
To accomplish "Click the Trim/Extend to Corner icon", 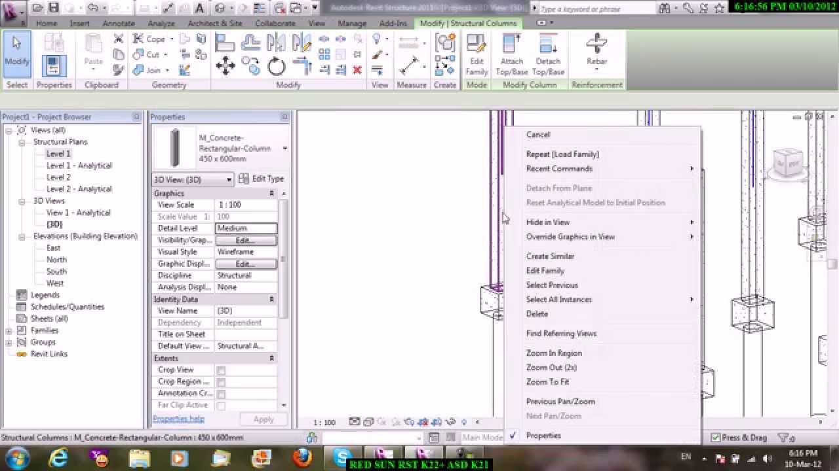I will coord(301,66).
